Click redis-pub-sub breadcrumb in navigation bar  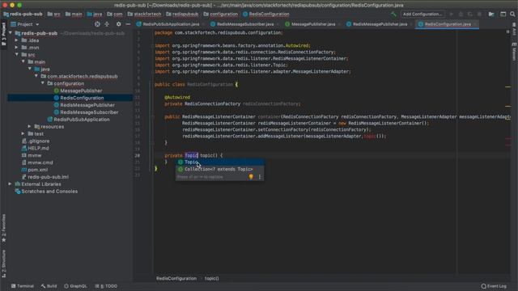pos(23,15)
